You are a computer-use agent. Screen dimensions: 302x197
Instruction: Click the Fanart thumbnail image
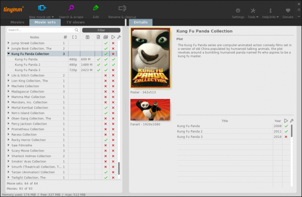point(150,110)
